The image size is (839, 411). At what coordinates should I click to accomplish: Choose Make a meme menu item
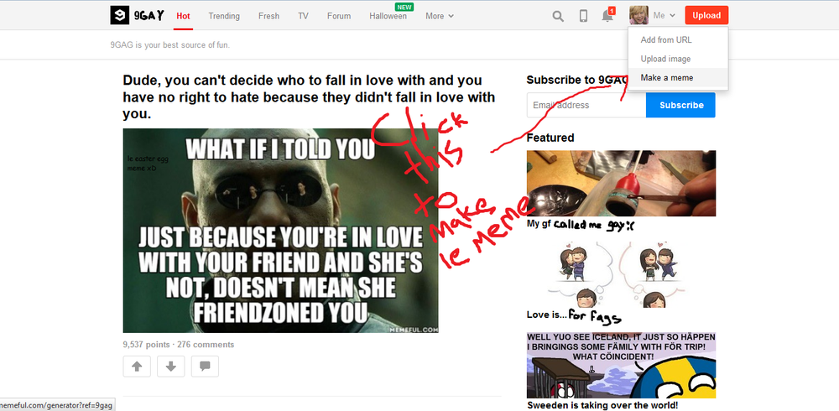point(678,78)
